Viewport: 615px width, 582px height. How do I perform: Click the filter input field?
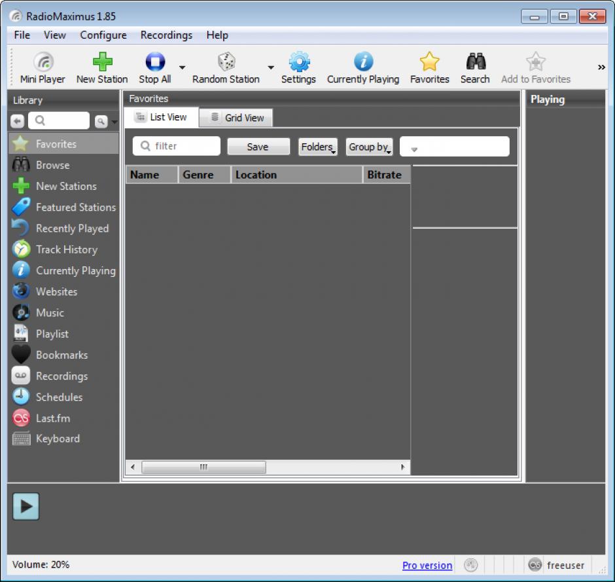point(177,146)
